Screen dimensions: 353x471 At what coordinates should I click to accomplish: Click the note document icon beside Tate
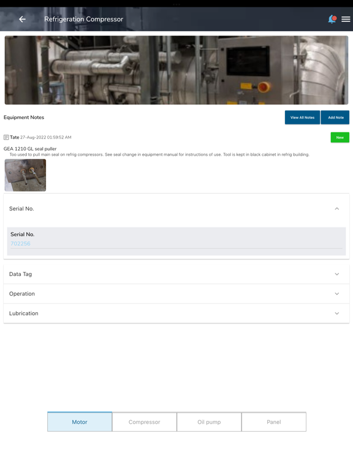(x=6, y=137)
